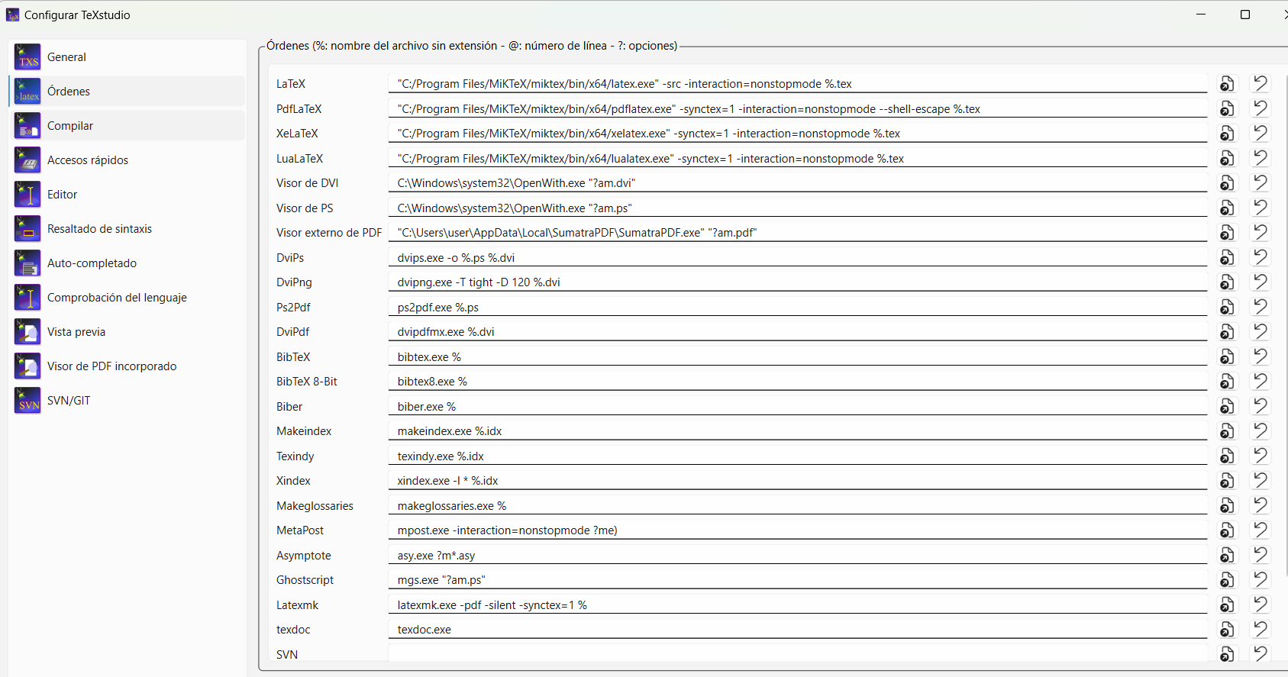Reset the MetaPost command to default
Viewport: 1288px width, 677px height.
1261,530
